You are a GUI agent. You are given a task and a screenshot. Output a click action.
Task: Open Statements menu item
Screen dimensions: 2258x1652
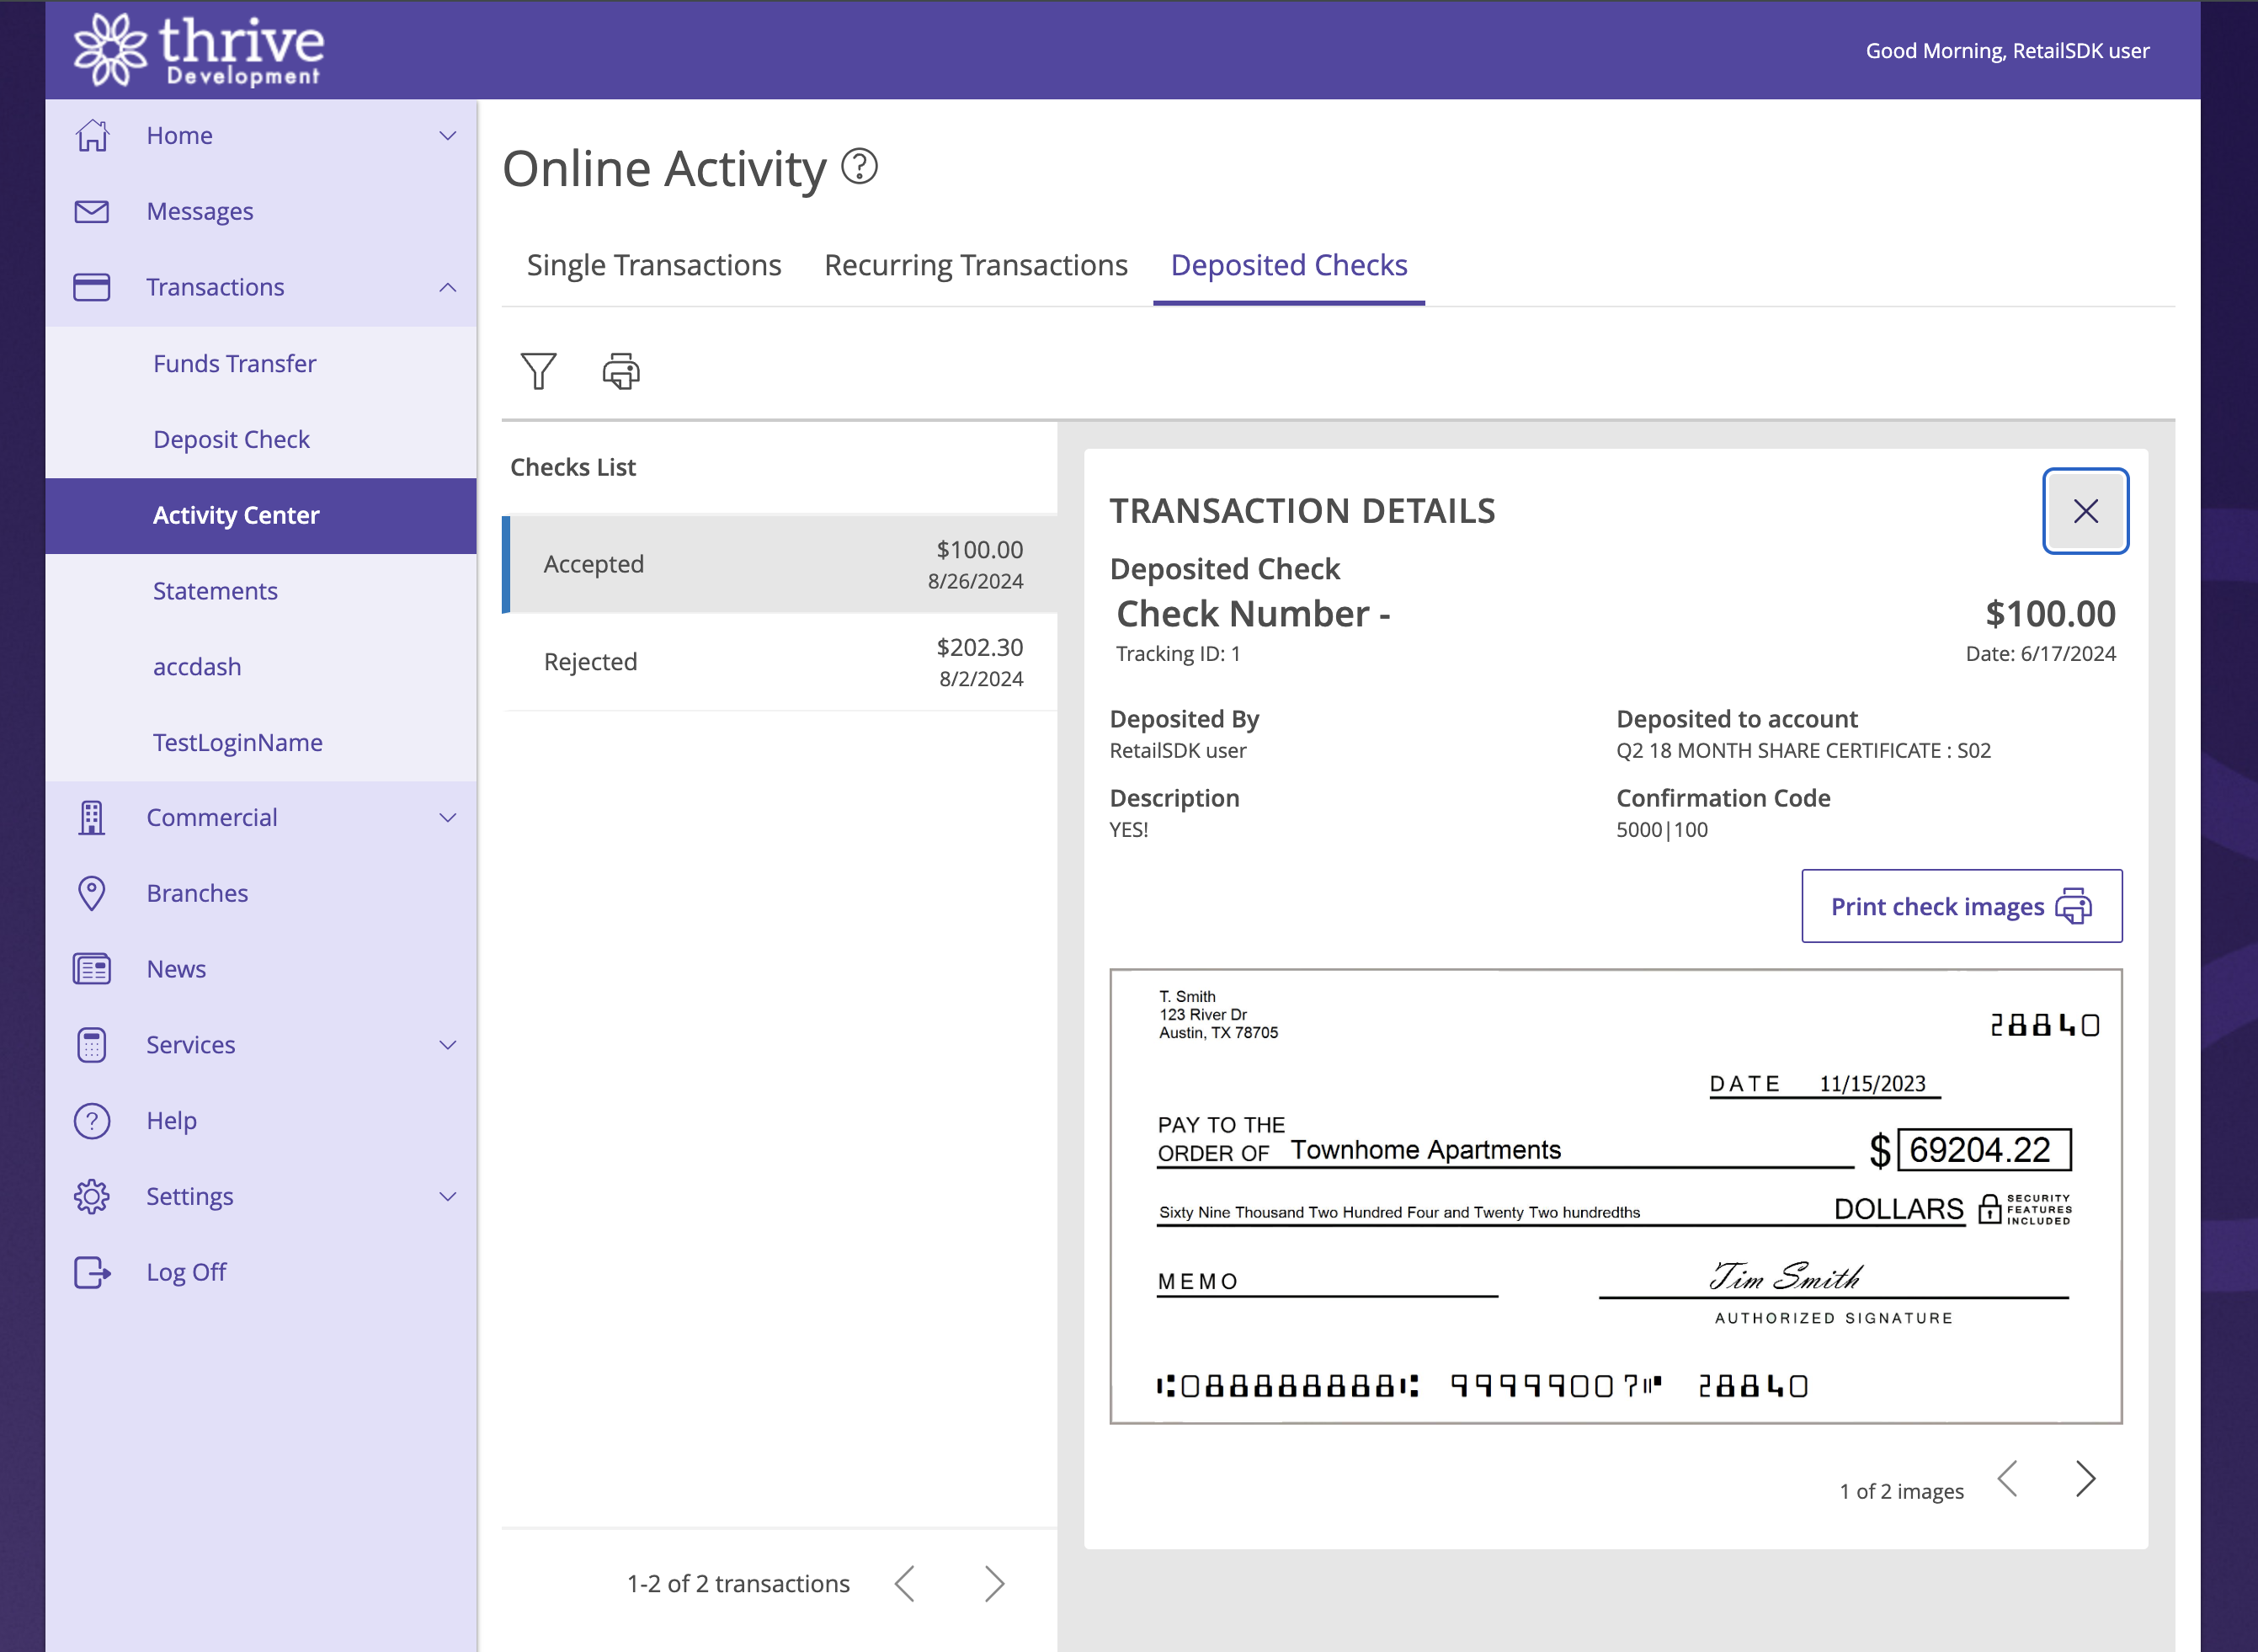pyautogui.click(x=261, y=591)
